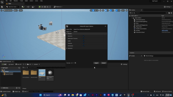
Task: Open Content Browser Settings
Action: [124, 64]
